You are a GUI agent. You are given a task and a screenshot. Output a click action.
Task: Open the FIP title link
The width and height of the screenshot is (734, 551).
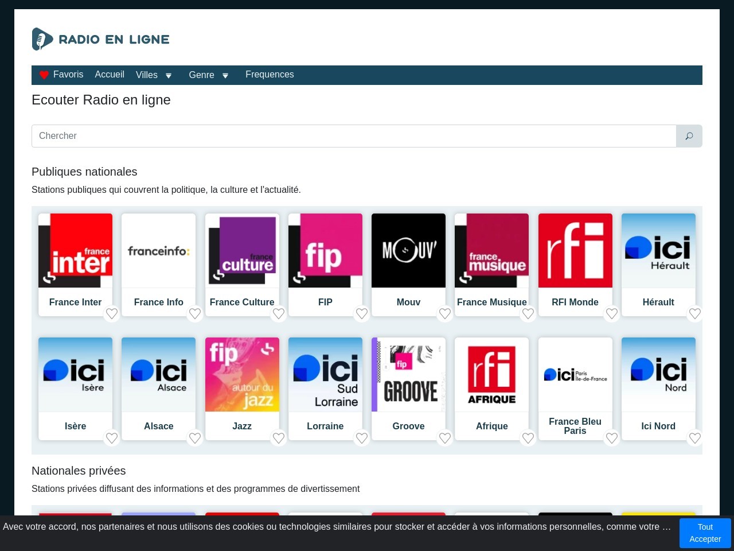click(x=325, y=302)
